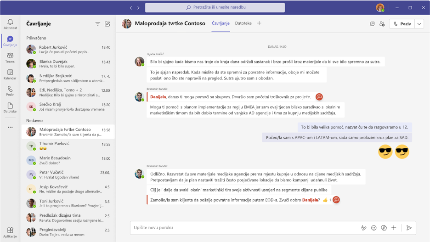
Task: Open the Pozivi calls section
Action: pyautogui.click(x=10, y=91)
